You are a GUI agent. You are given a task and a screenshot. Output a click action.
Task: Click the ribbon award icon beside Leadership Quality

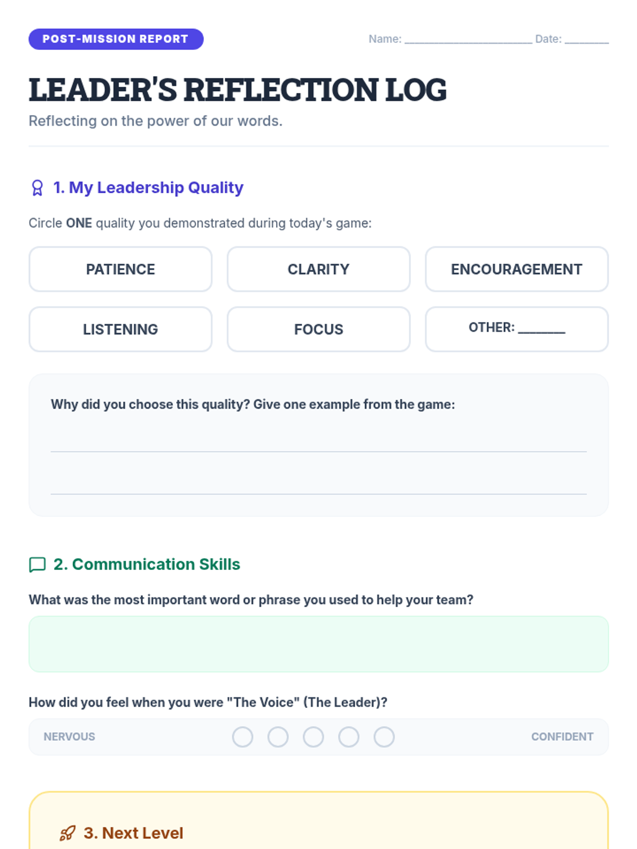tap(37, 188)
